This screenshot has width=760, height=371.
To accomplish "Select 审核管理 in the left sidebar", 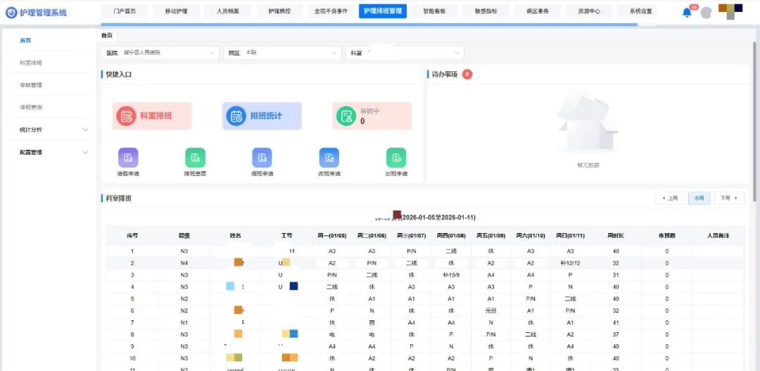I will [x=31, y=85].
